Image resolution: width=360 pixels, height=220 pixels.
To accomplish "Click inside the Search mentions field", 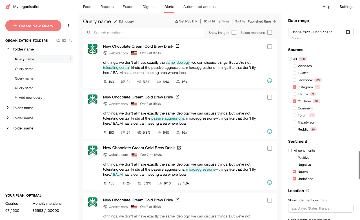I will [x=144, y=32].
